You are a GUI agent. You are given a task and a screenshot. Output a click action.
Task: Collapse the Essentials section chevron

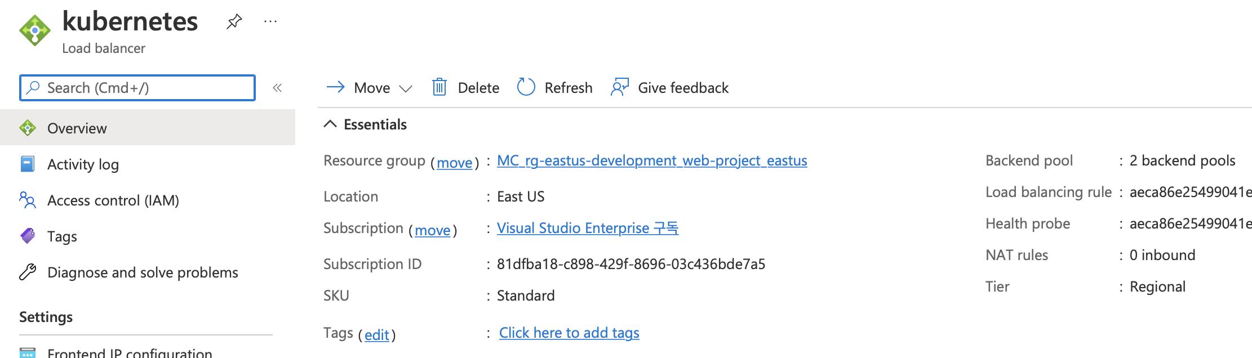(330, 124)
